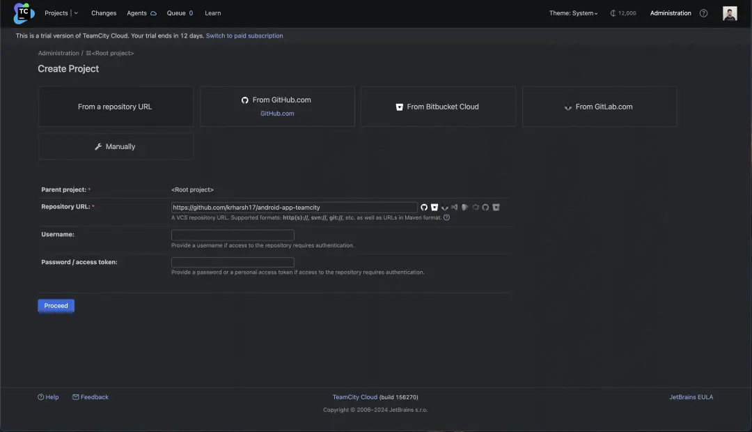Click the Agents cloud icon
The image size is (752, 432).
153,13
